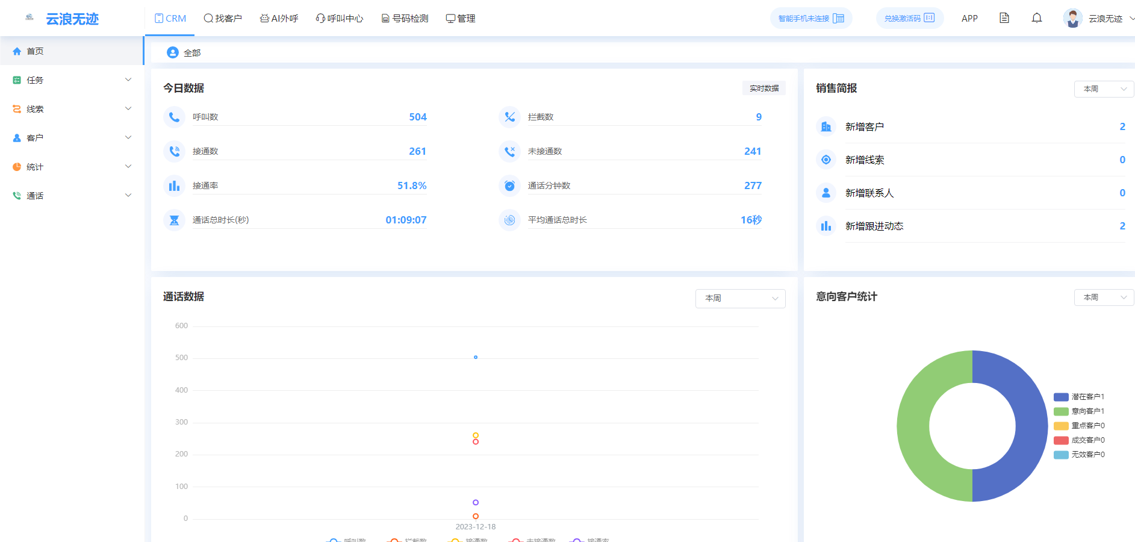Open the notification bell
Viewport: 1135px width, 542px height.
1036,18
